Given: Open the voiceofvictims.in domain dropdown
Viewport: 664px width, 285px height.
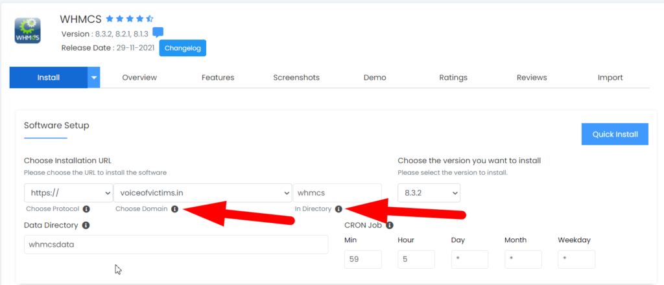Looking at the screenshot, I should point(203,193).
